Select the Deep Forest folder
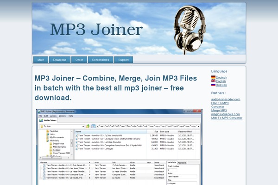Image resolution: width=278 pixels, height=185 pixels. 58,144
